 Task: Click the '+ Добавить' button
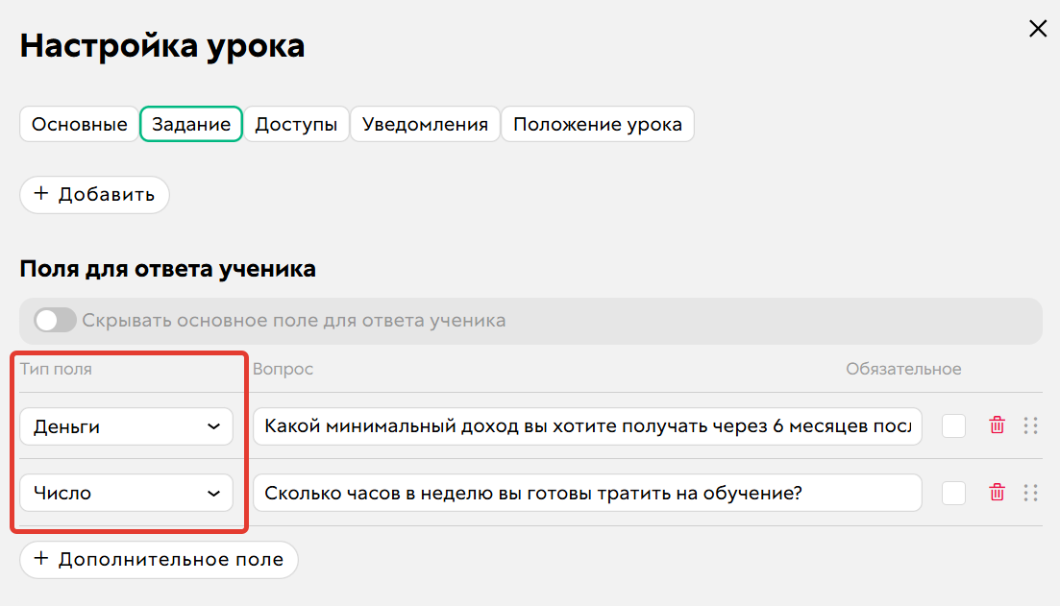point(94,195)
